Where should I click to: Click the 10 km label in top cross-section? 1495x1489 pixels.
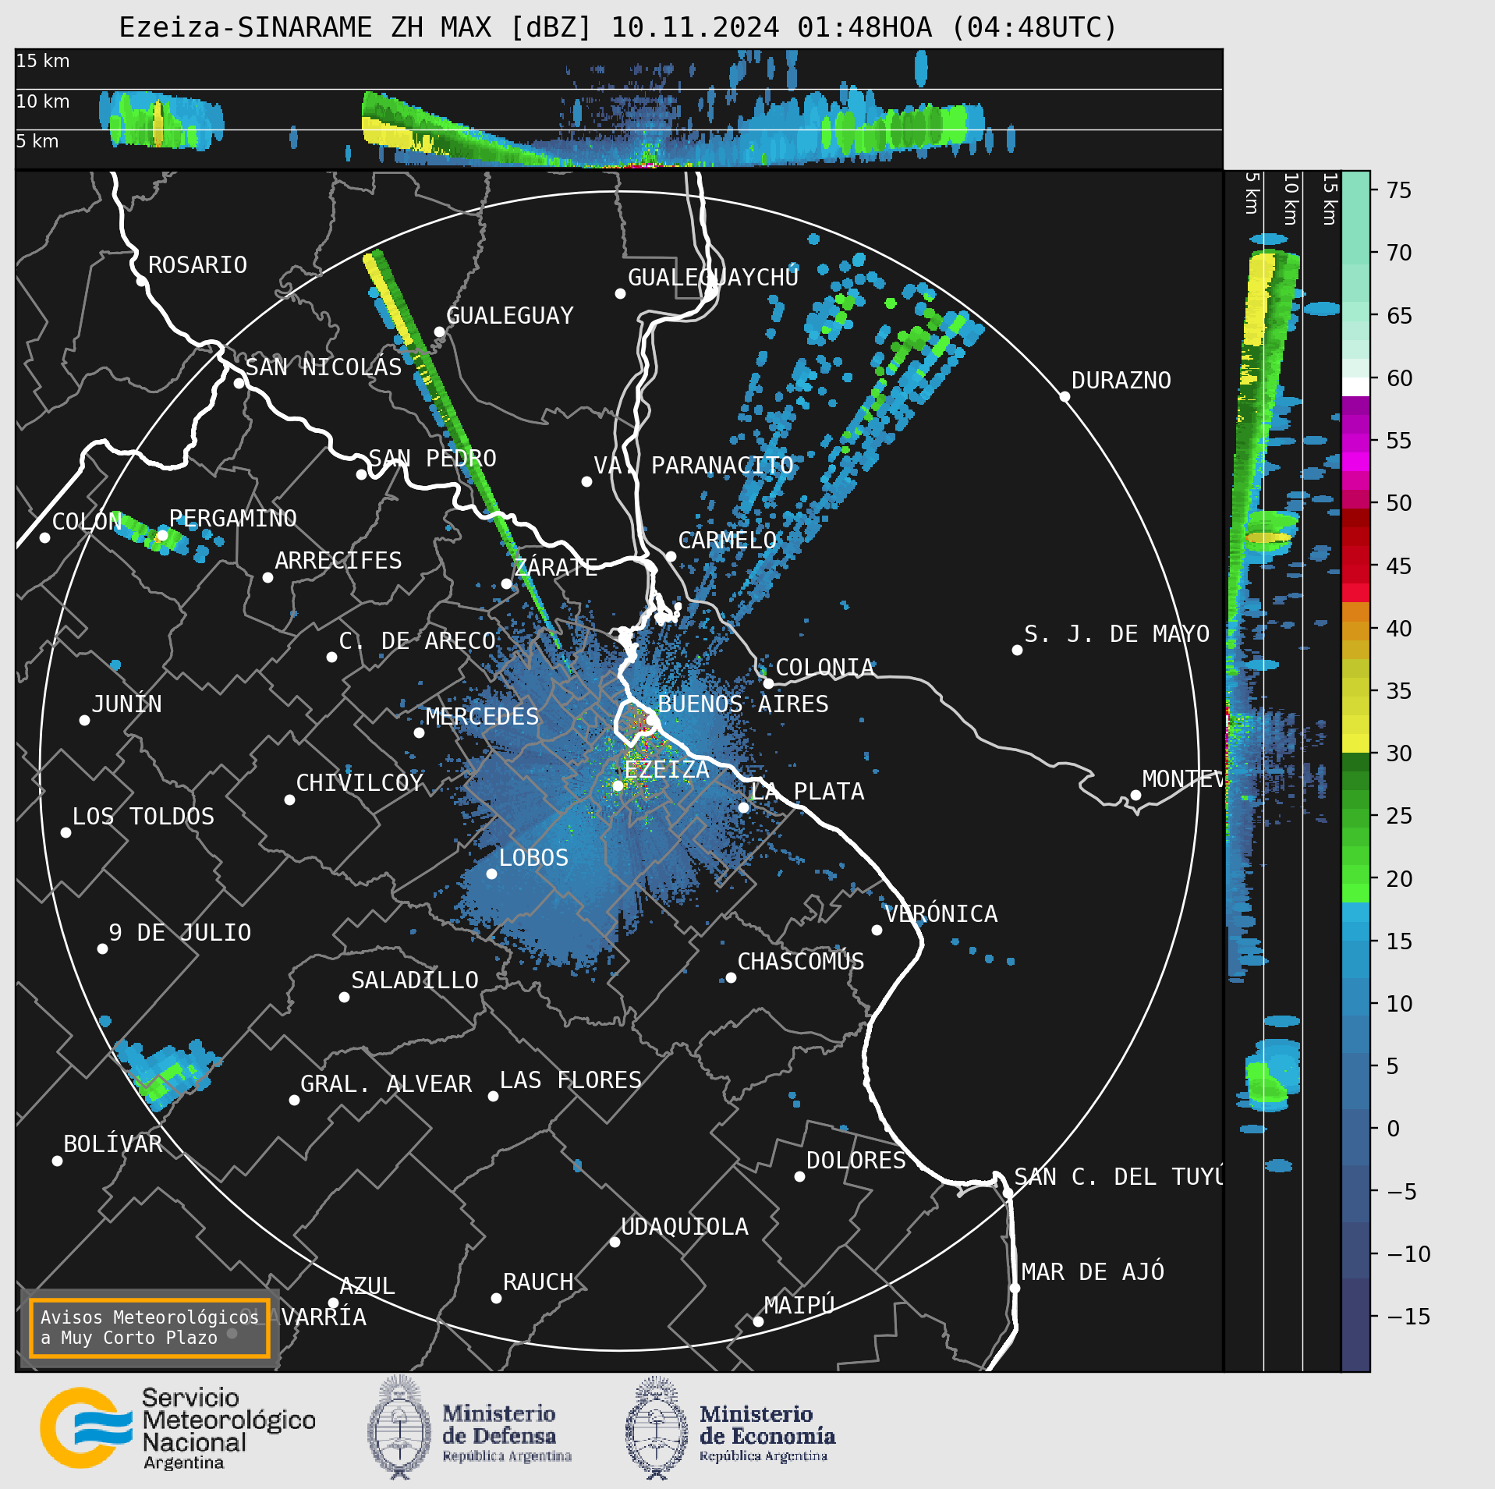pos(43,101)
